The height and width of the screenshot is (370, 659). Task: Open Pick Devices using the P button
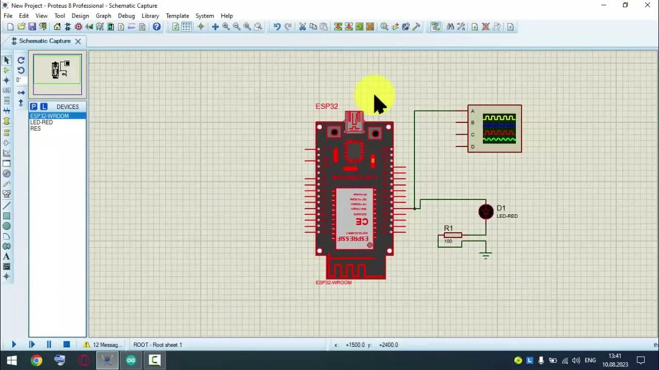(33, 106)
